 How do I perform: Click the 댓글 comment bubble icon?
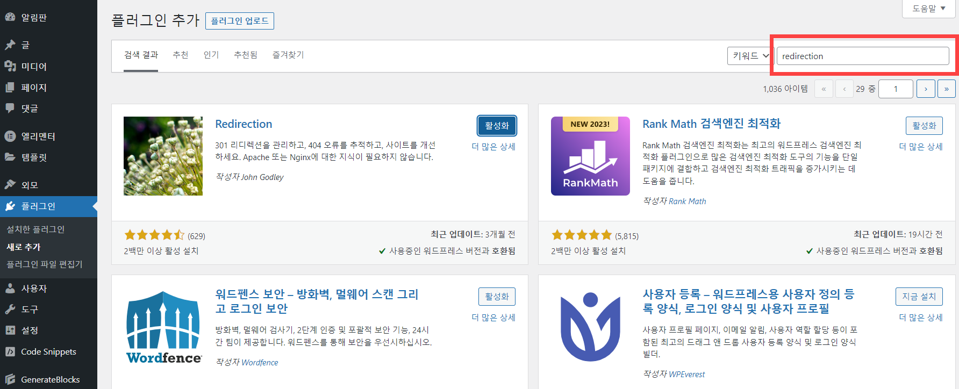(x=10, y=108)
